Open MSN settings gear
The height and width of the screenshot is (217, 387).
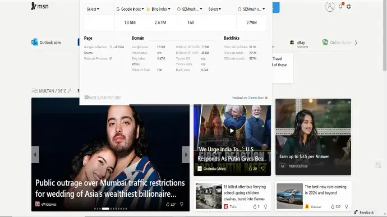[348, 7]
